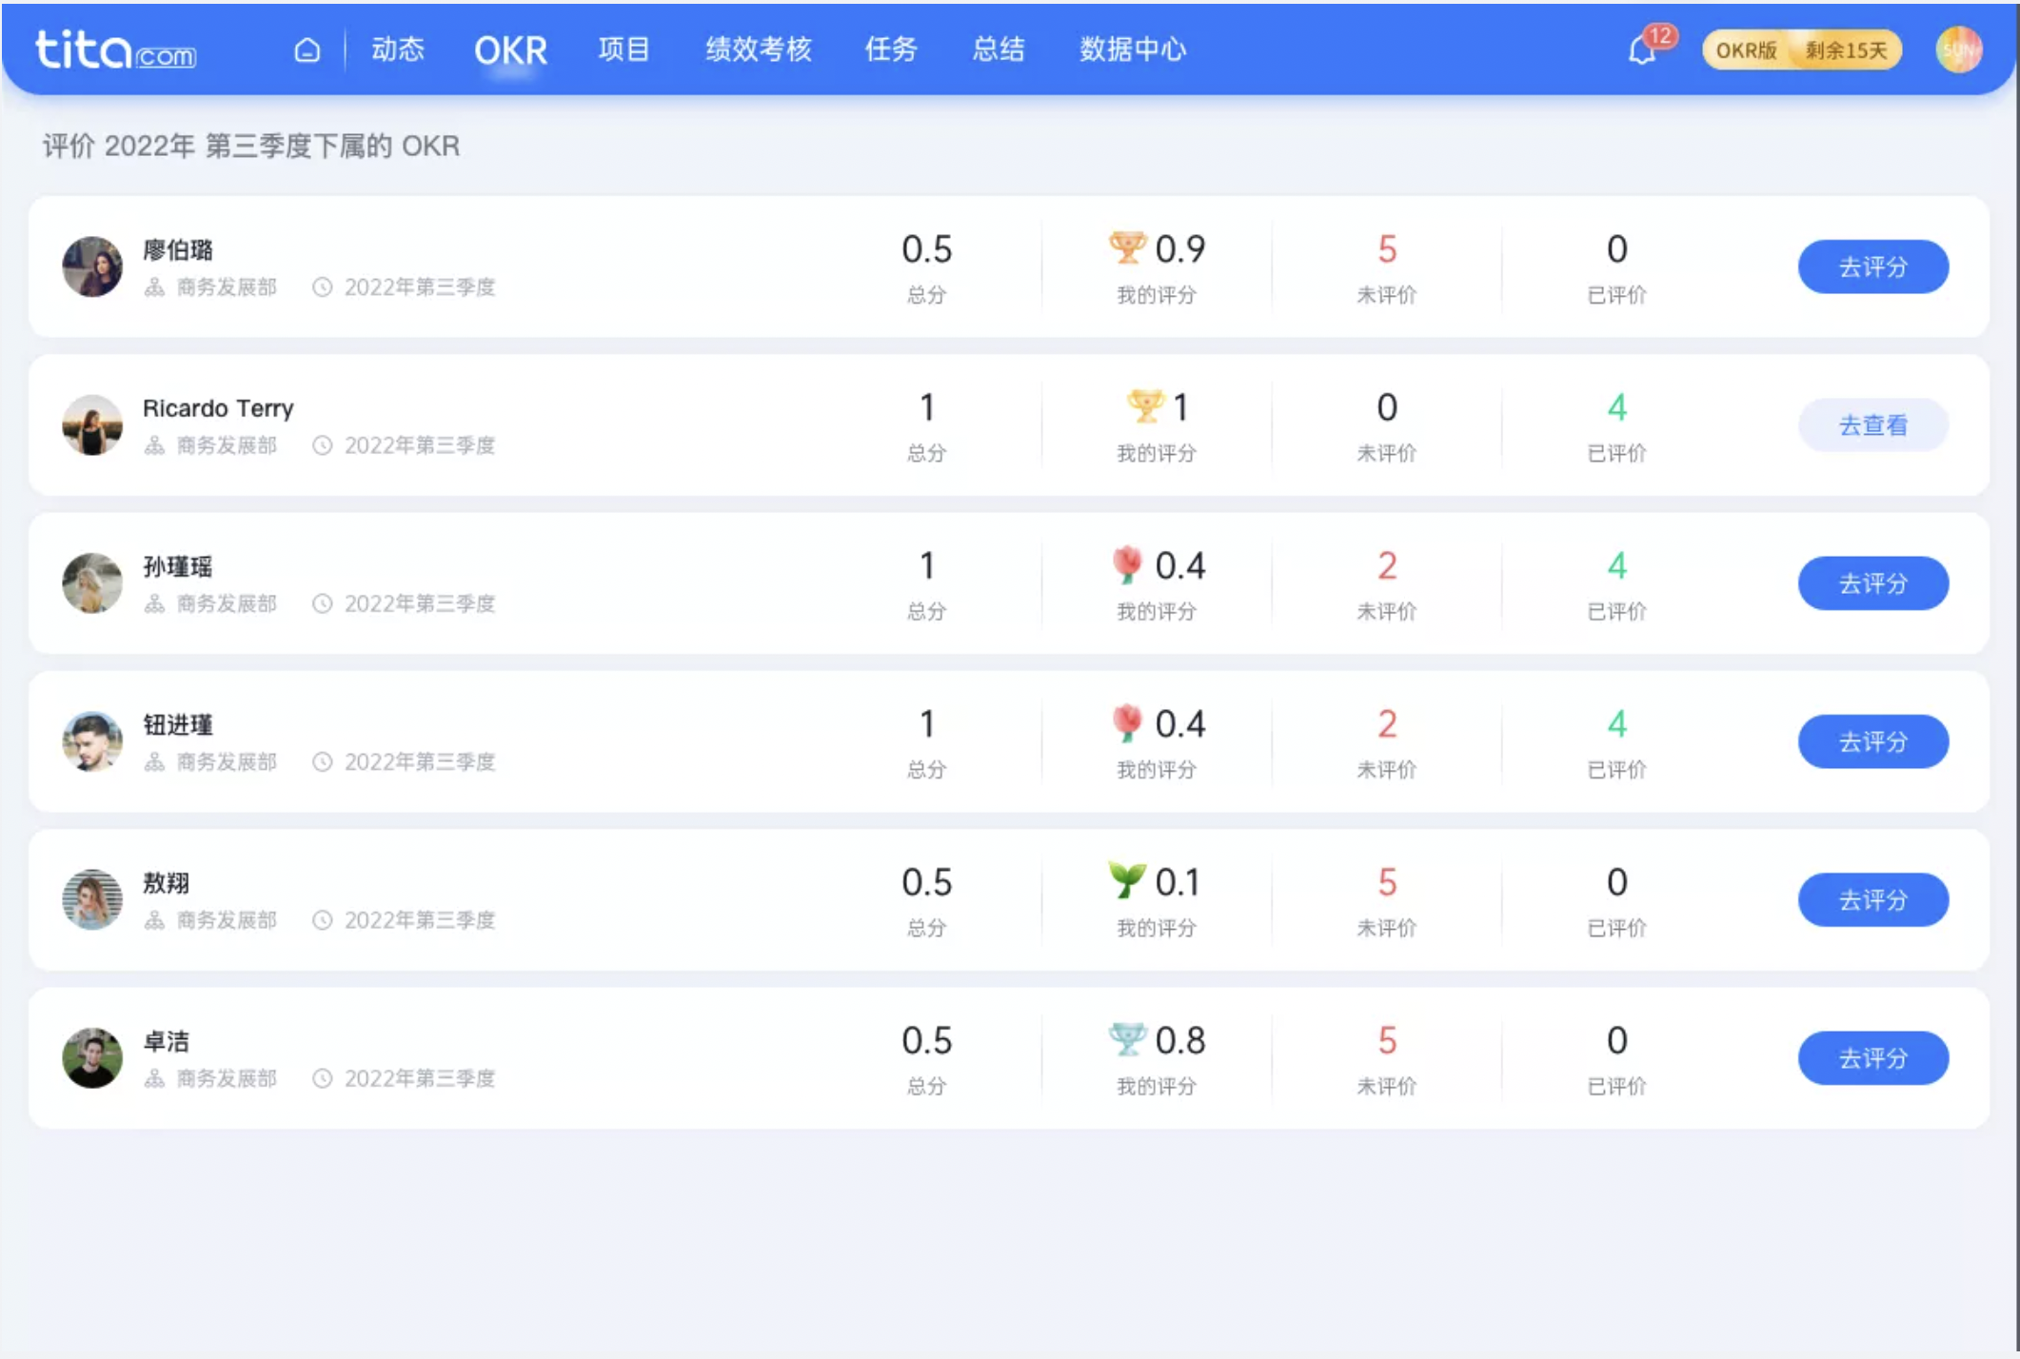Click the trophy icon in 廖伯璐's row
The height and width of the screenshot is (1359, 2020).
[x=1127, y=247]
